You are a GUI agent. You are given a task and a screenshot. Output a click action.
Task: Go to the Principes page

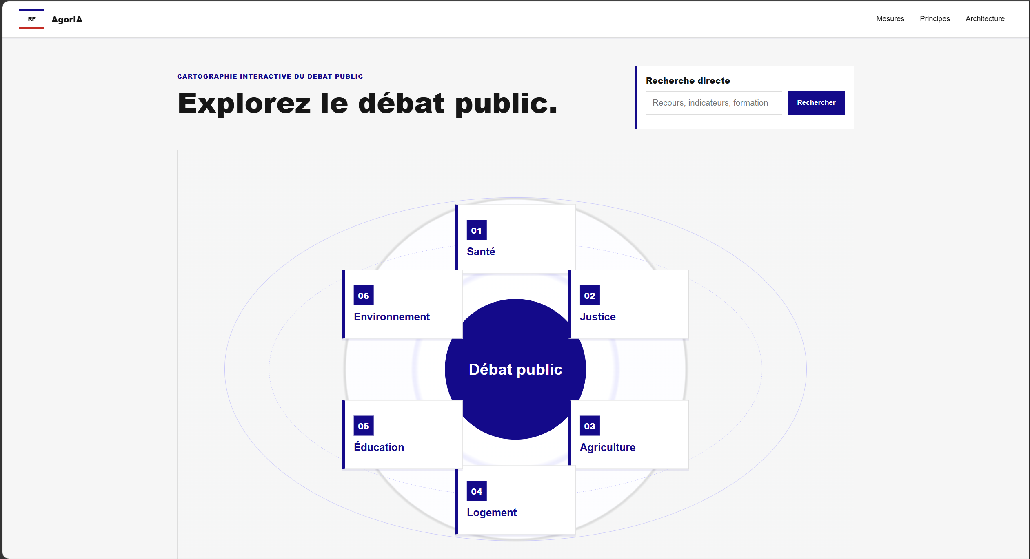935,19
